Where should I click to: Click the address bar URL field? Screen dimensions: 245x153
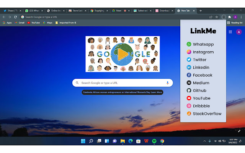[x=114, y=17]
